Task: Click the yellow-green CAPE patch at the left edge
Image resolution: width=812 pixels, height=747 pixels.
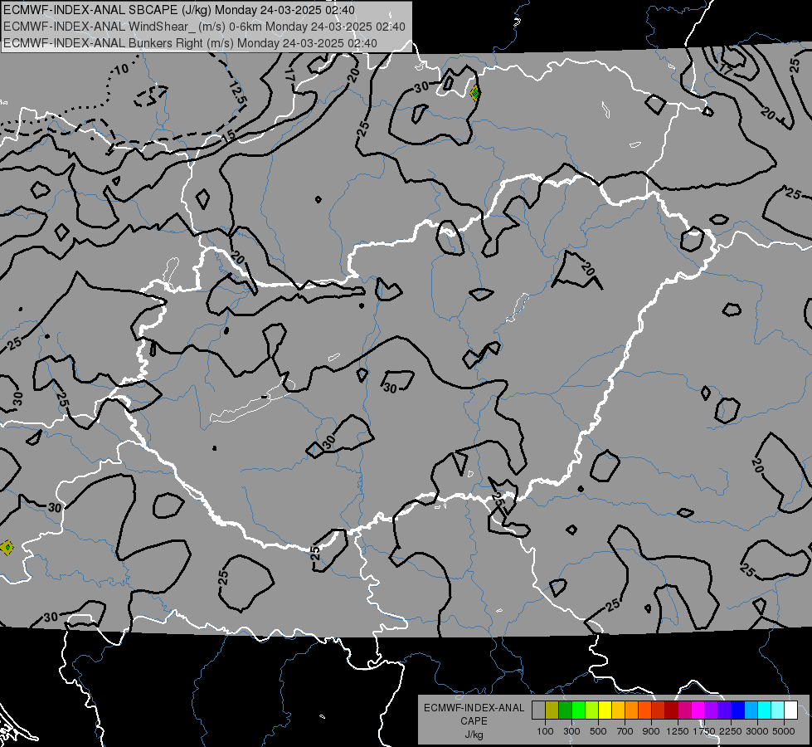Action: (x=6, y=548)
